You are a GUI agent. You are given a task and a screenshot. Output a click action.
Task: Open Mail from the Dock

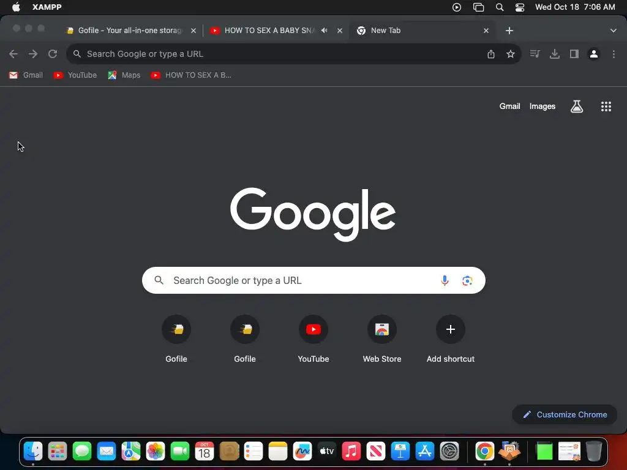click(107, 452)
